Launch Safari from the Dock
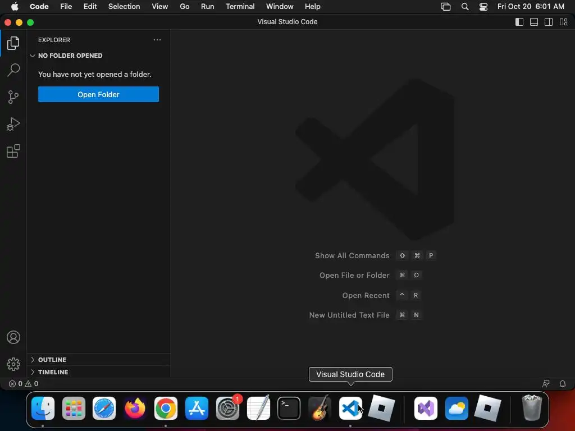The width and height of the screenshot is (575, 431). (x=104, y=408)
